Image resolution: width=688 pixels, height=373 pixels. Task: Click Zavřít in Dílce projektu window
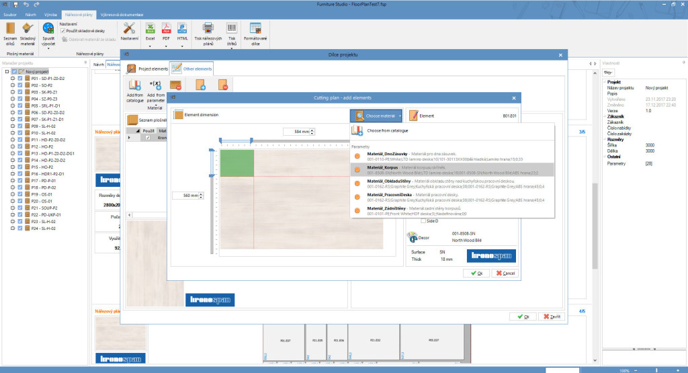click(x=552, y=317)
